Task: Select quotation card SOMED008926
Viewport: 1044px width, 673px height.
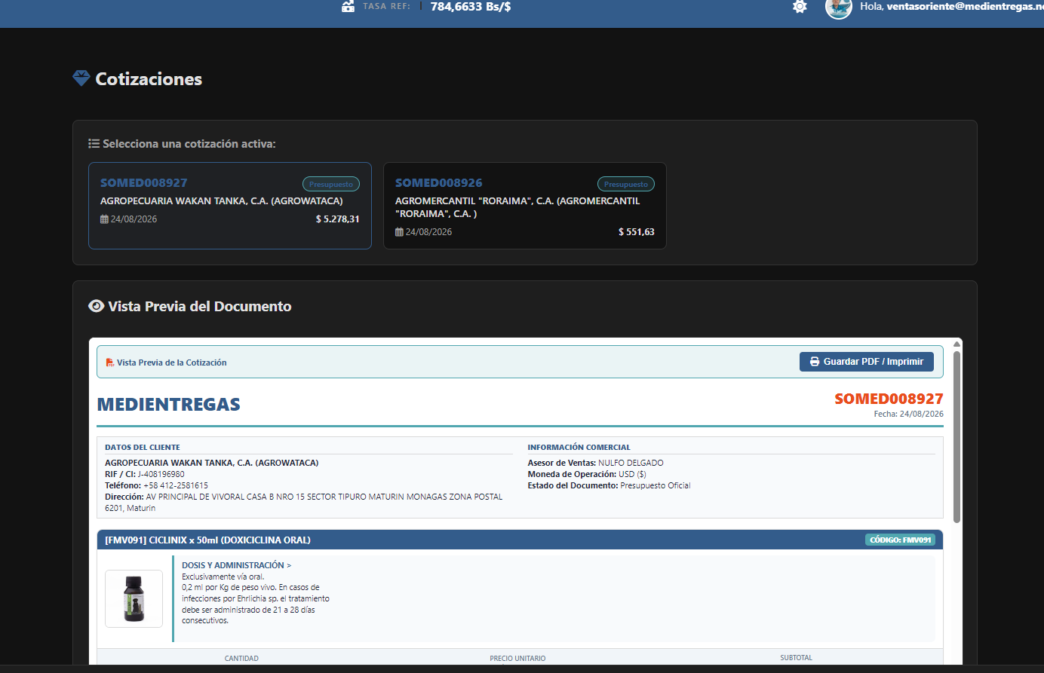Action: tap(525, 206)
